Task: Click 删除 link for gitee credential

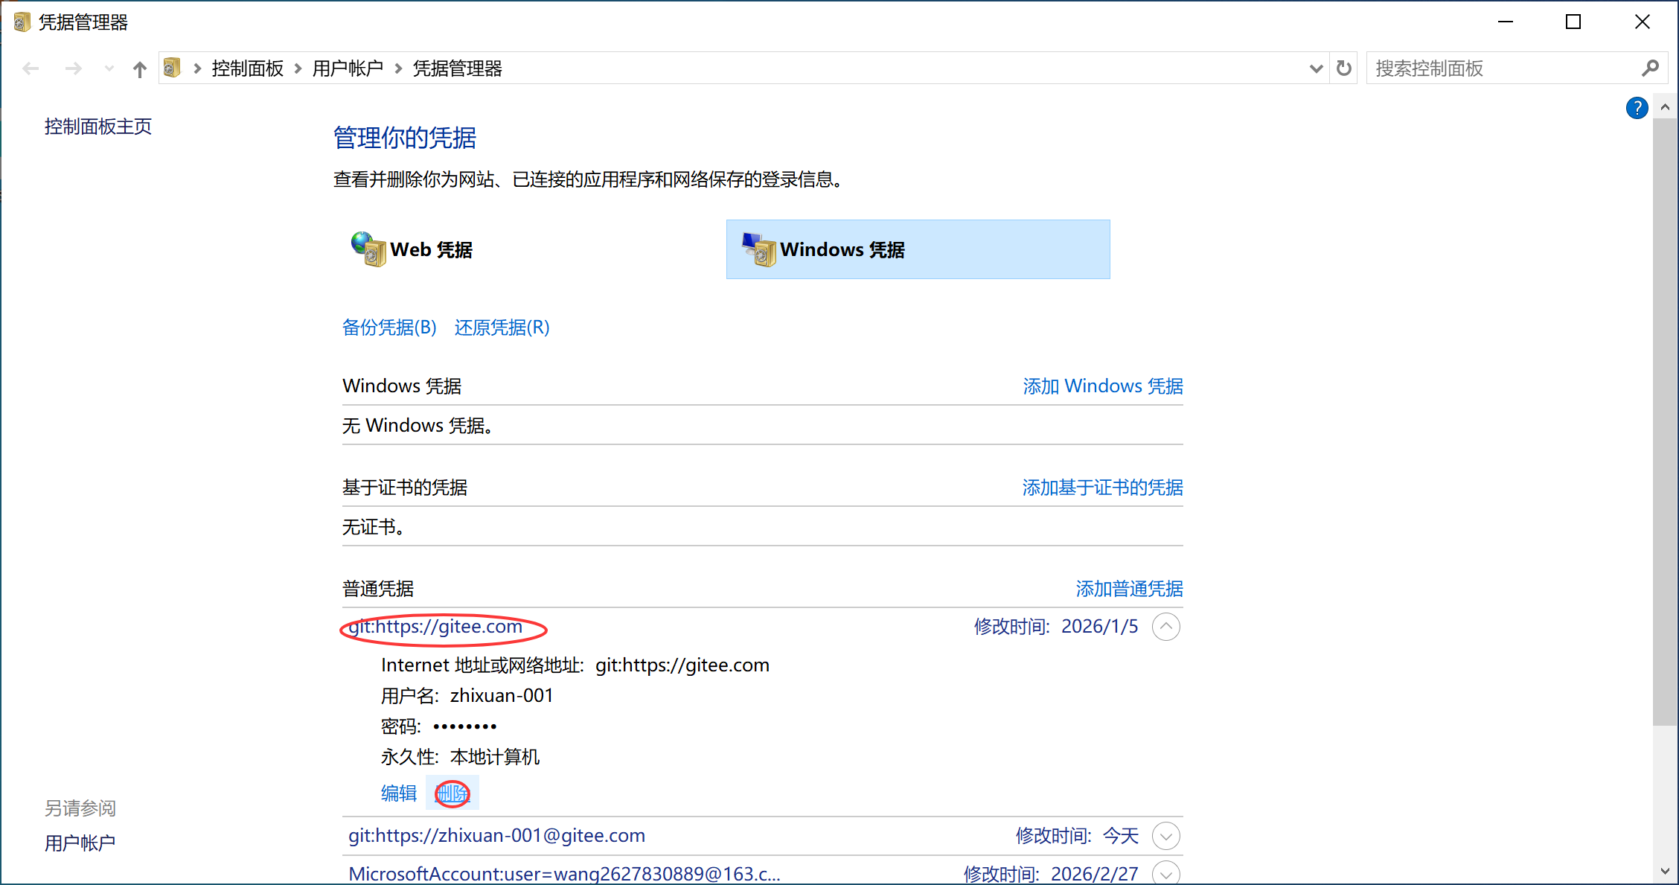Action: tap(452, 793)
